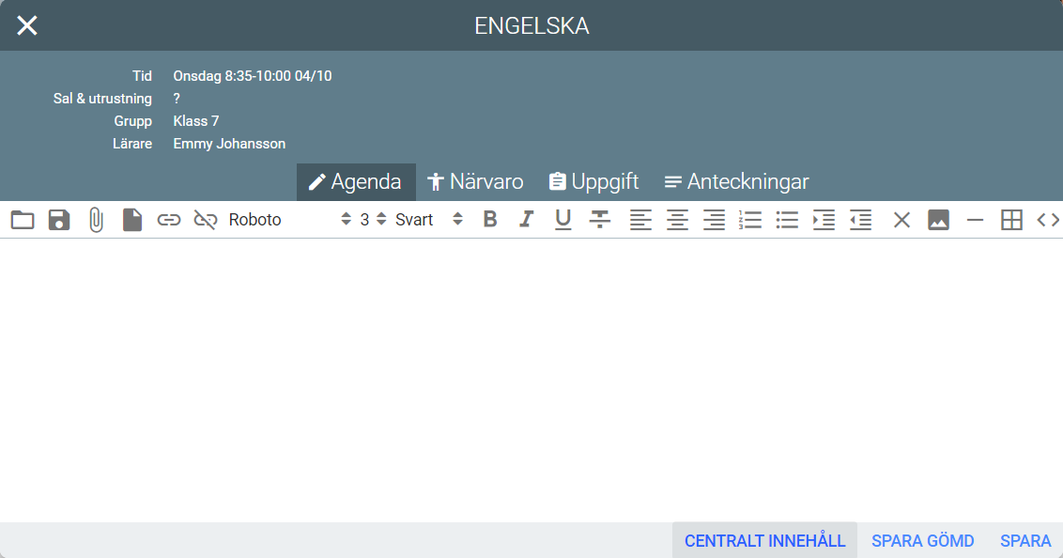The height and width of the screenshot is (558, 1063).
Task: Click inside the empty agenda text area
Action: [531, 376]
